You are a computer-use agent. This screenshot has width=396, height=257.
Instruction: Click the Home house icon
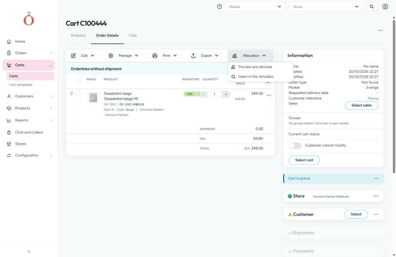[9, 42]
